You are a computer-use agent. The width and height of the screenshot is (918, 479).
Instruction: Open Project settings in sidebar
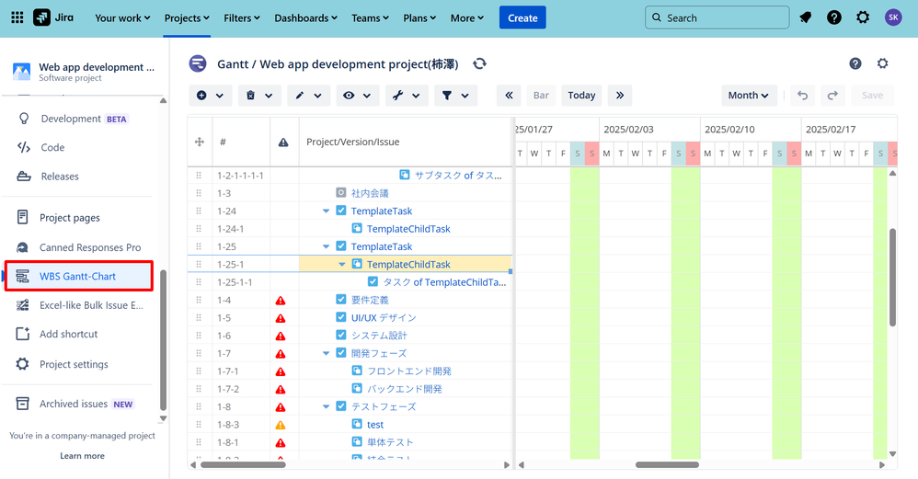coord(74,364)
